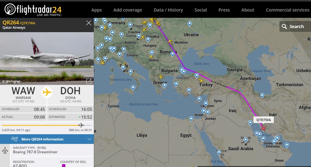Click the search magnifier icon
This screenshot has width=311, height=167.
284,27
